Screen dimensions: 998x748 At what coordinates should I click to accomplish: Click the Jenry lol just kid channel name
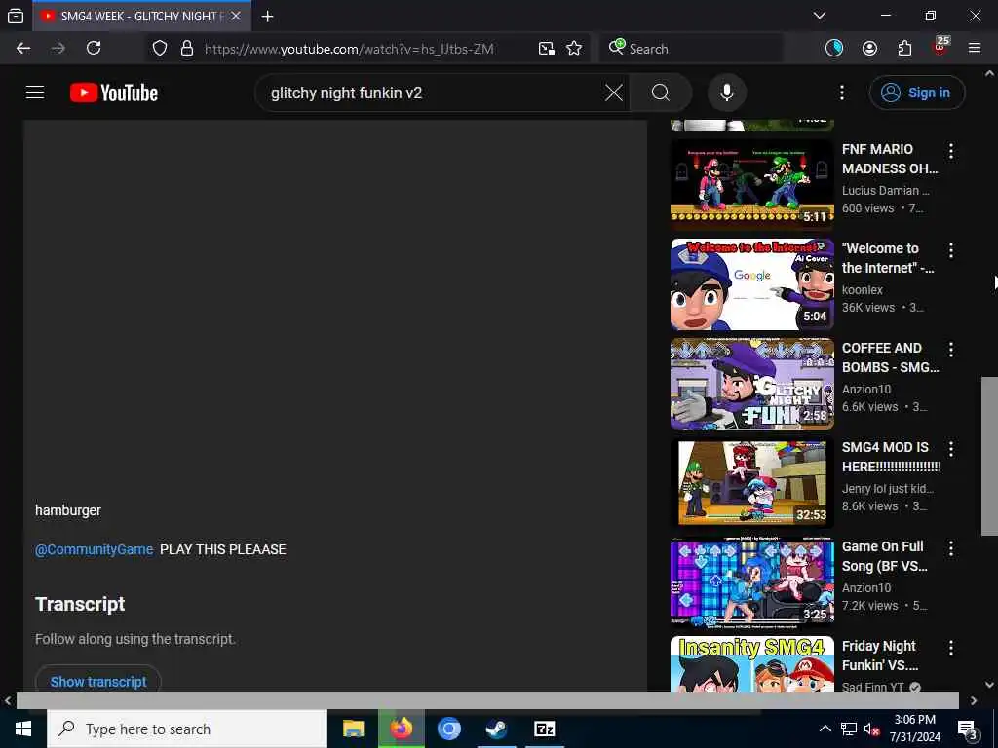(x=887, y=489)
